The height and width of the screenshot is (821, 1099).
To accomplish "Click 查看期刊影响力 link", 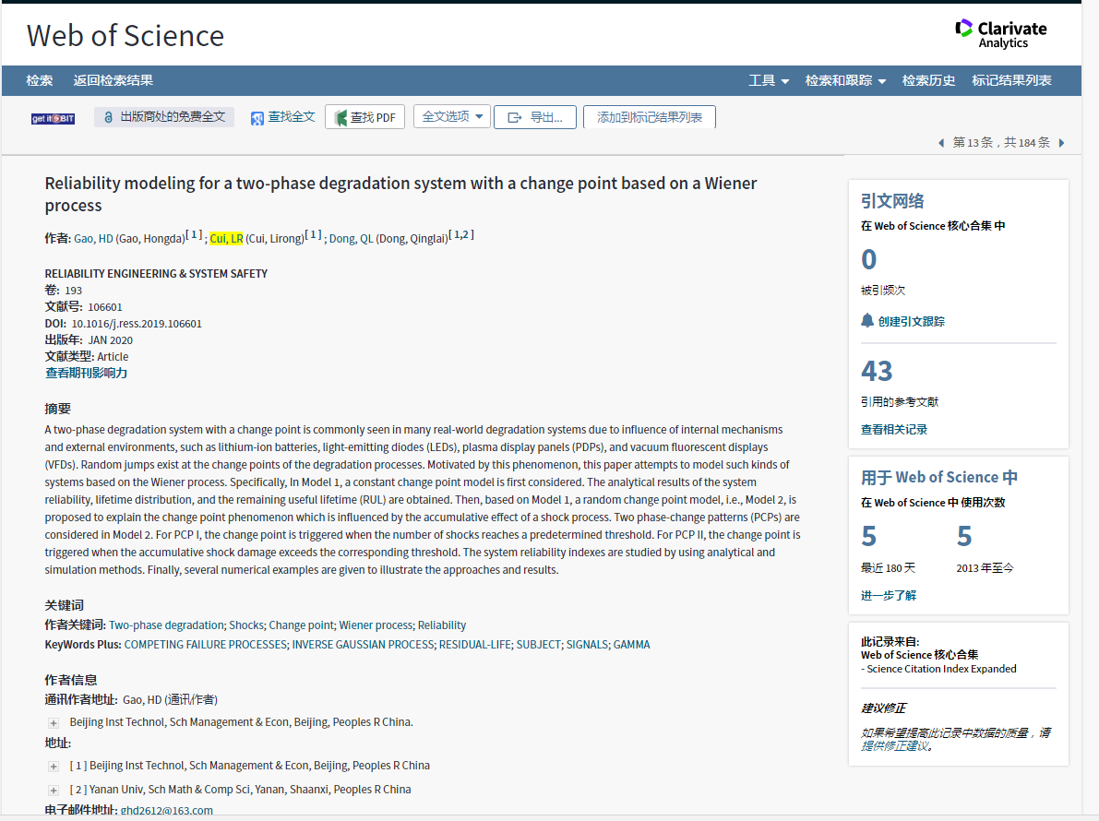I will 86,374.
